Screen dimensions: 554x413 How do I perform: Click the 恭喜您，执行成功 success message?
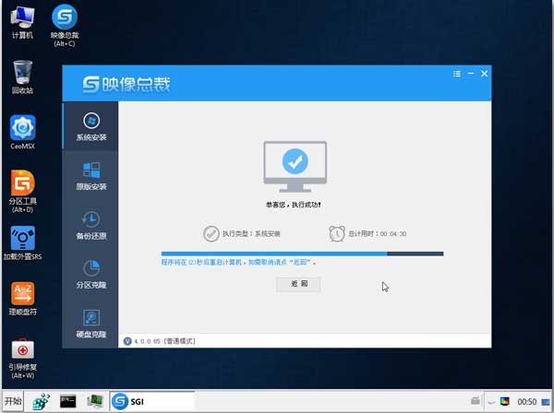click(x=294, y=205)
